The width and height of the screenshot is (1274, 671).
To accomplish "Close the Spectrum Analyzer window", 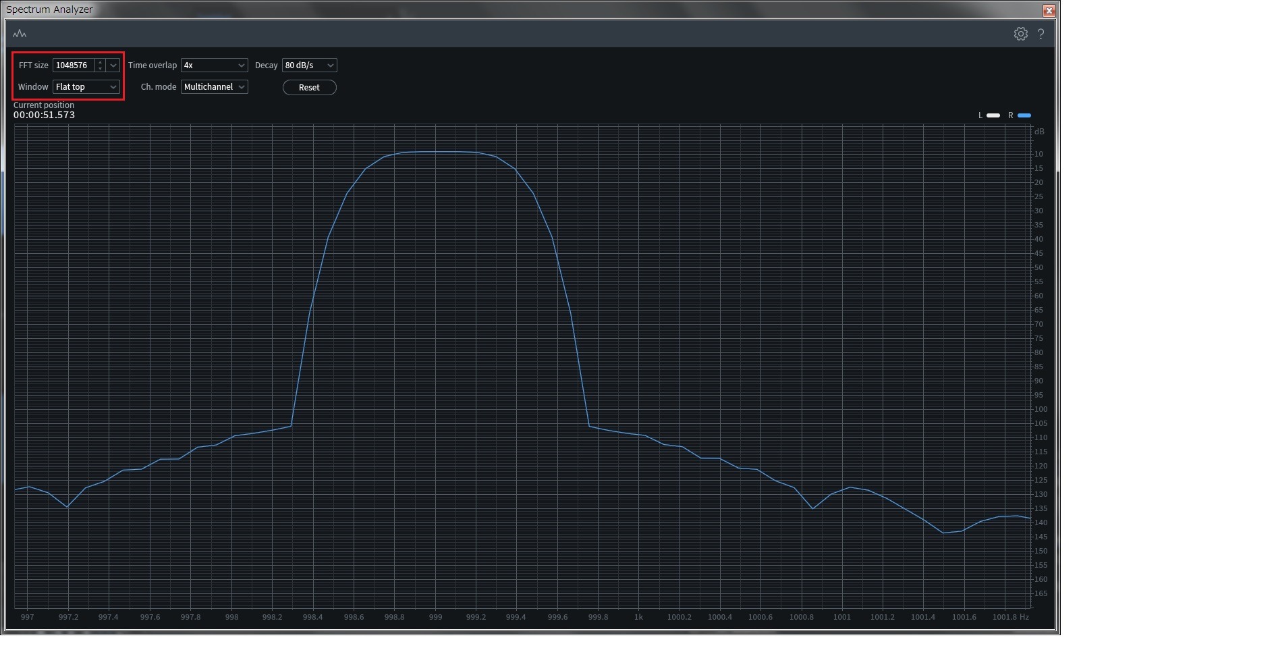I will coord(1049,10).
